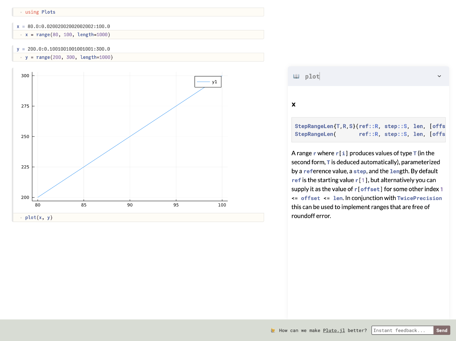Edit the x = range(80, 100, length=1000) cell
The image size is (456, 341).
coord(138,35)
